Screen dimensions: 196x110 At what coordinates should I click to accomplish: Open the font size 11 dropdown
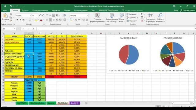37,15
